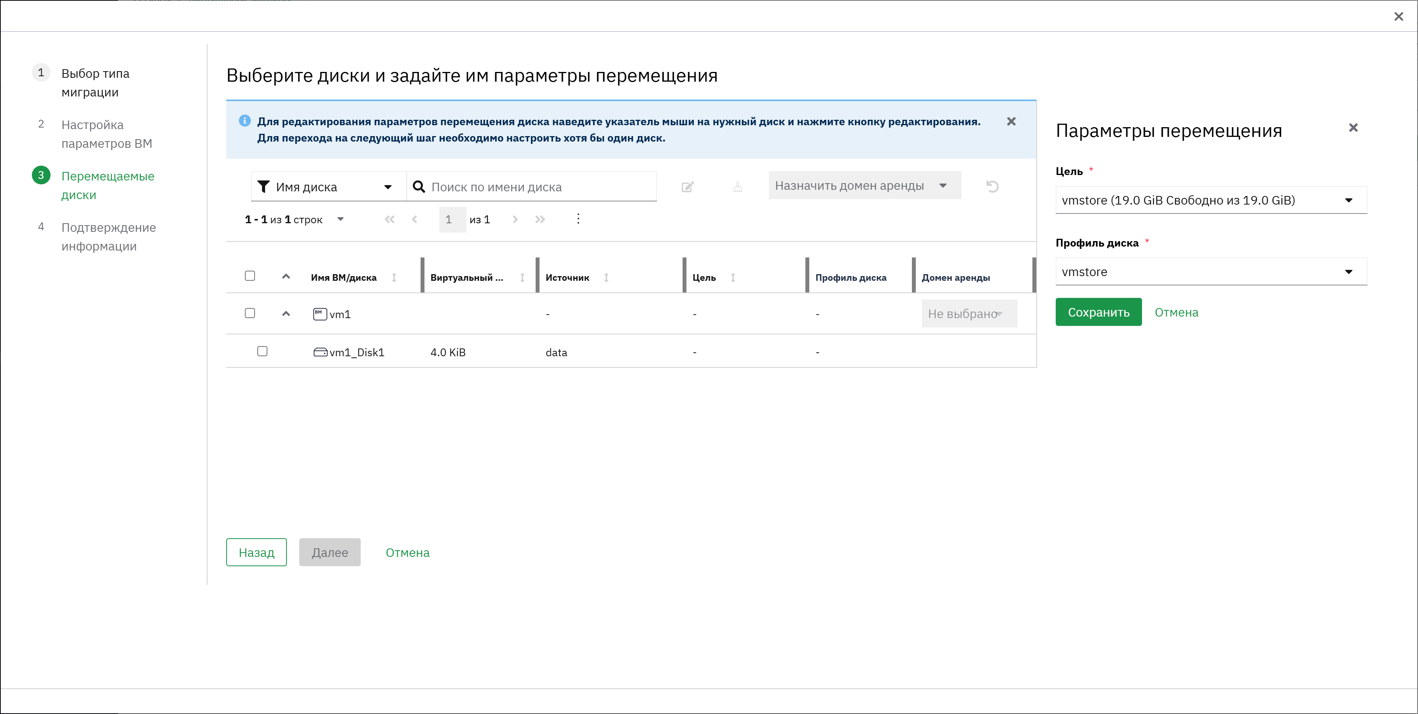Click the filter funnel icon

[x=264, y=187]
